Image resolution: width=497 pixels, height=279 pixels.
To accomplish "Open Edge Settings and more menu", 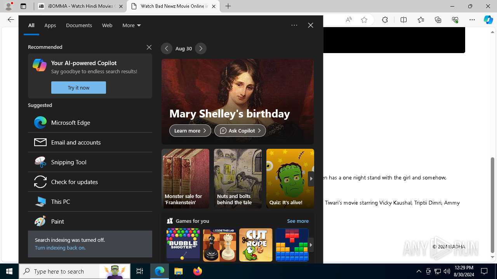I will point(472,20).
